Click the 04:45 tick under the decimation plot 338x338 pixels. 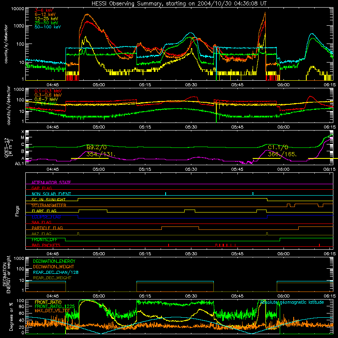[53, 296]
